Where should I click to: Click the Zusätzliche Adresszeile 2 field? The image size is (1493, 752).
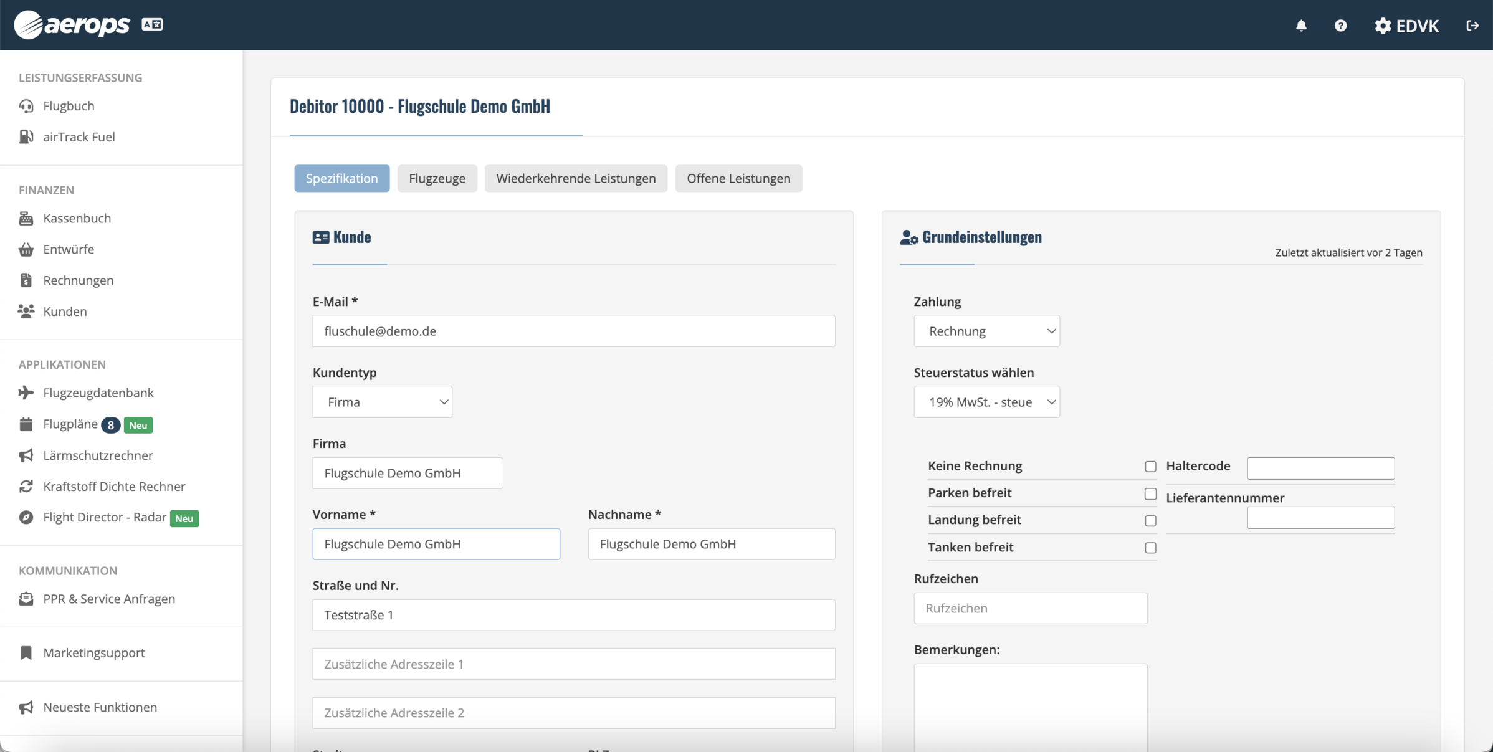pyautogui.click(x=574, y=713)
